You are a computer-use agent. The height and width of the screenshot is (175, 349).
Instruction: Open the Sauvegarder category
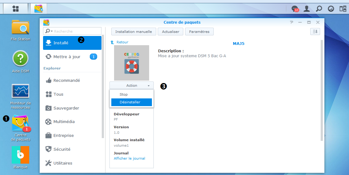[72, 108]
